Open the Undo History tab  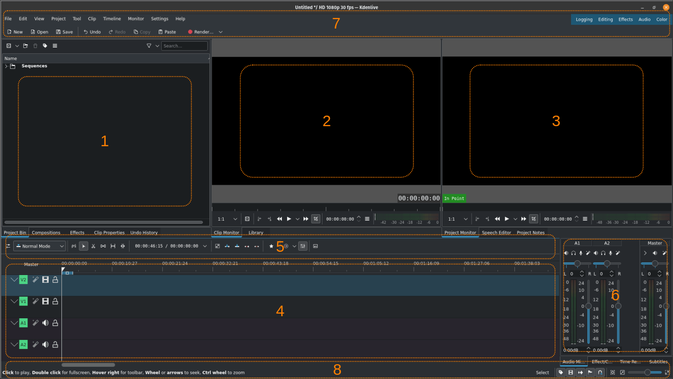pyautogui.click(x=143, y=232)
